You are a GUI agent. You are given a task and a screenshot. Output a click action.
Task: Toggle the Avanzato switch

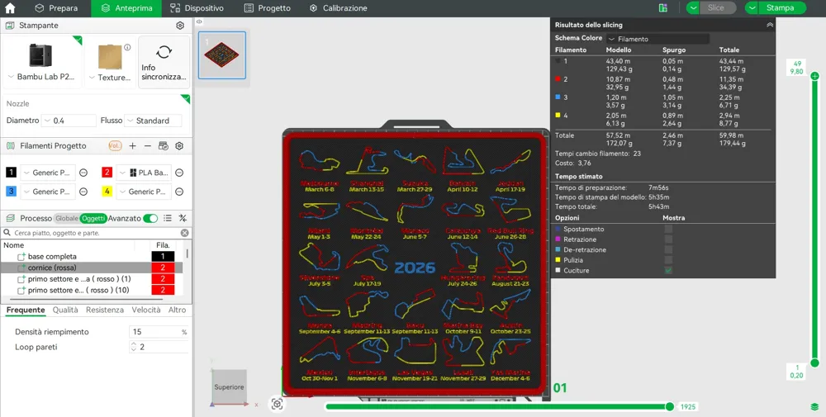(x=150, y=218)
